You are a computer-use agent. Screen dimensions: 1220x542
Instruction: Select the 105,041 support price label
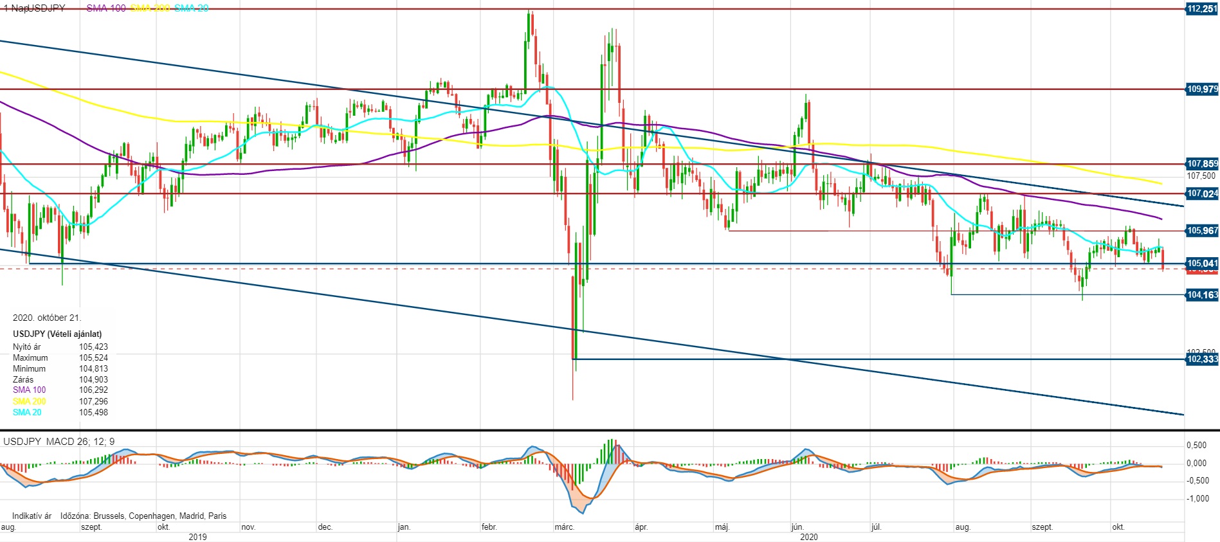coord(1201,263)
